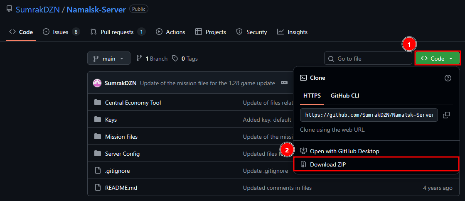Copy the clone URL with copy icon
Viewport: 465px width, 201px height.
tap(446, 115)
